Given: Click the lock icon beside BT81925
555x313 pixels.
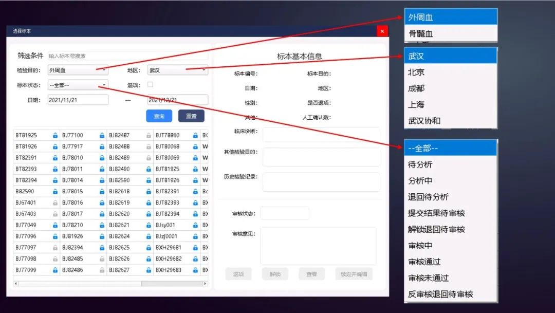Looking at the screenshot, I should tap(55, 136).
